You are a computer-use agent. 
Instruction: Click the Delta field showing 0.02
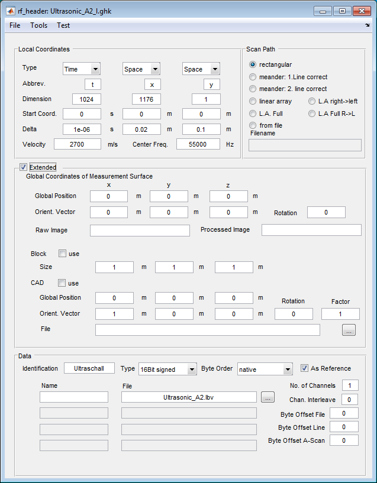tap(141, 129)
